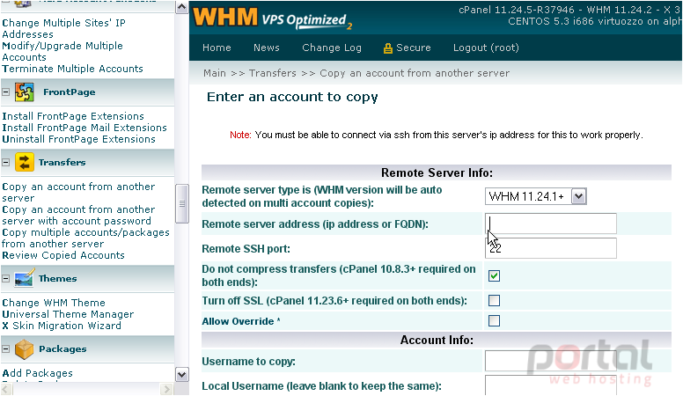Open the Remote server type dropdown

pyautogui.click(x=578, y=196)
